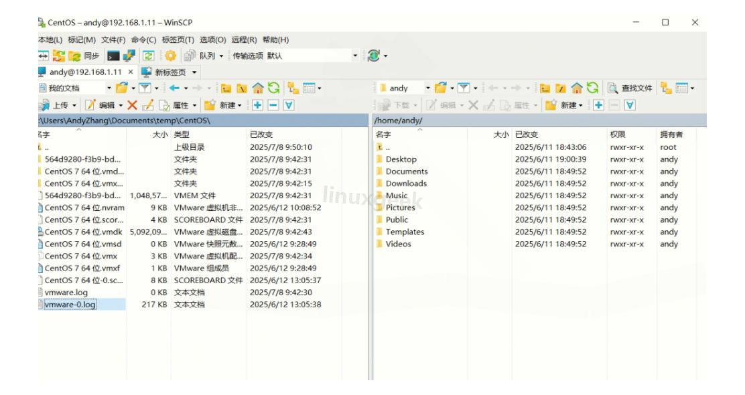
Task: Click the remote invert selection icon
Action: click(630, 105)
